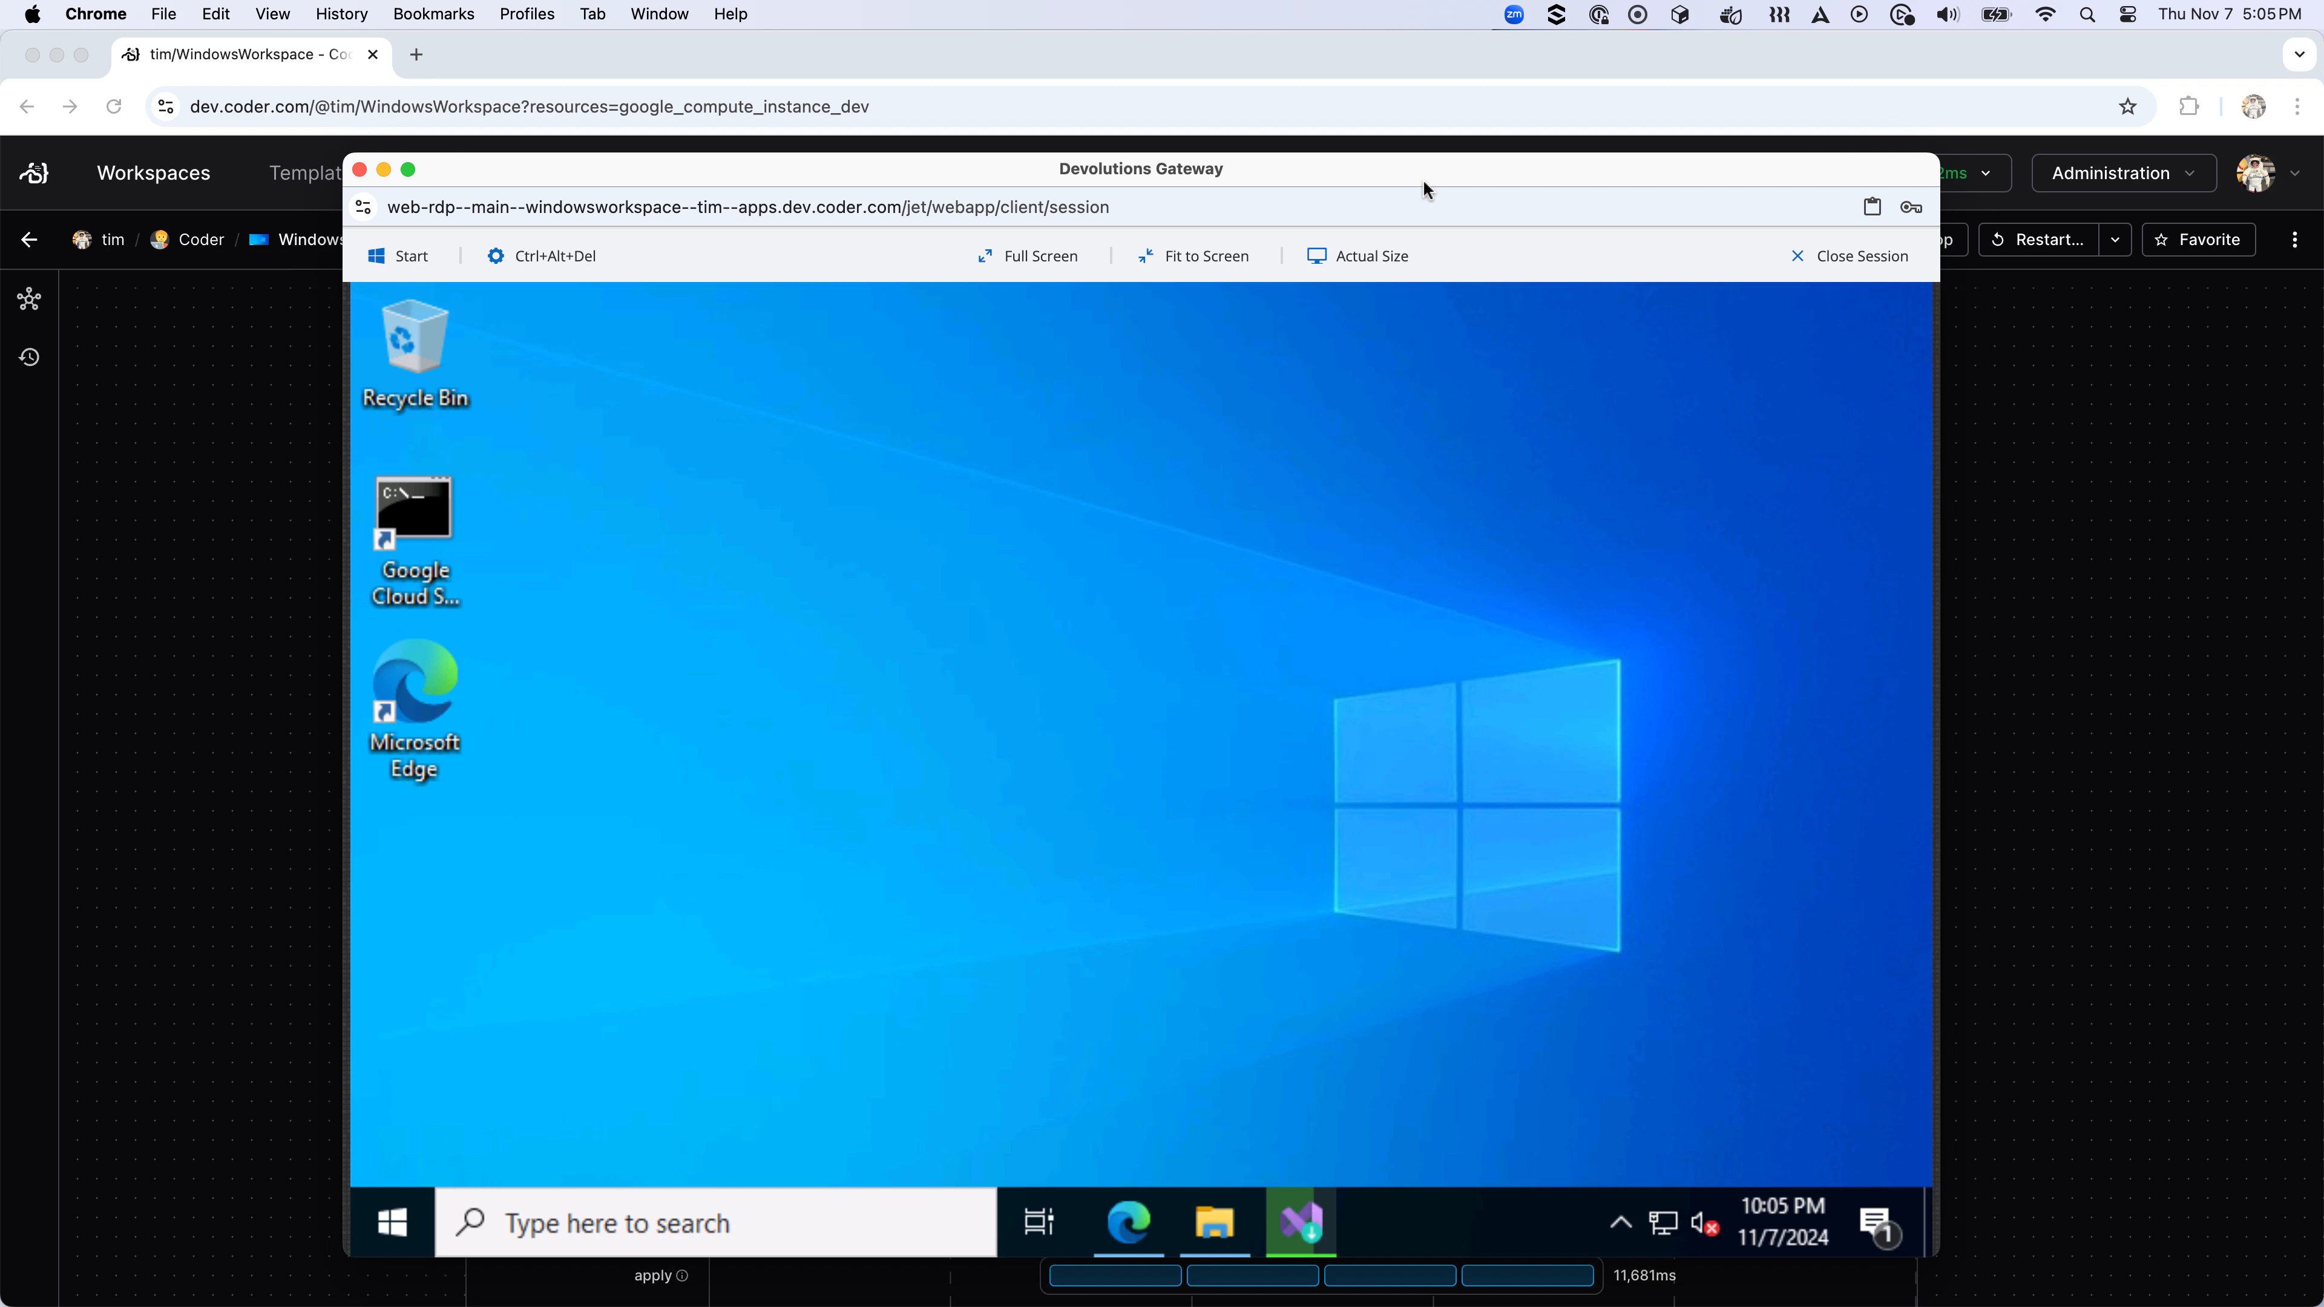2324x1307 pixels.
Task: Click the Wi-Fi icon in the menu bar
Action: pyautogui.click(x=2045, y=15)
